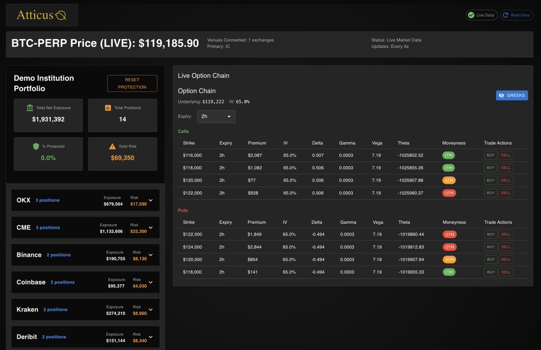The height and width of the screenshot is (350, 541).
Task: Click the Live Data checkmark icon
Action: 472,15
